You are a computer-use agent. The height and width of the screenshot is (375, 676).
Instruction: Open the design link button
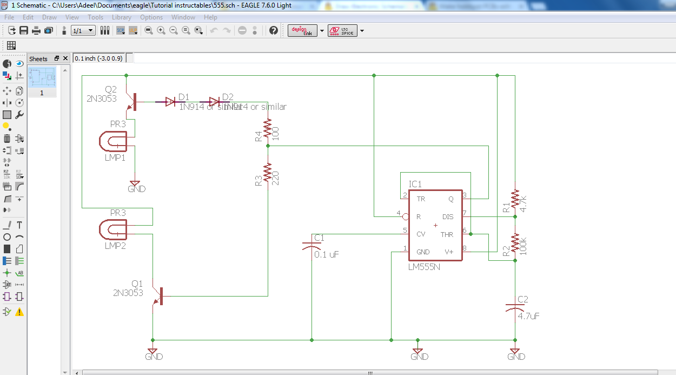302,30
